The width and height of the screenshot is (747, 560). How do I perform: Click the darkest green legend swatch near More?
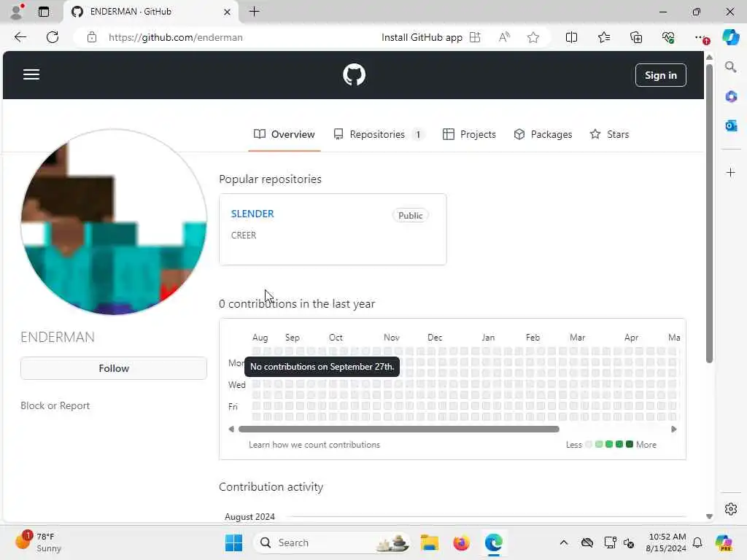[630, 444]
